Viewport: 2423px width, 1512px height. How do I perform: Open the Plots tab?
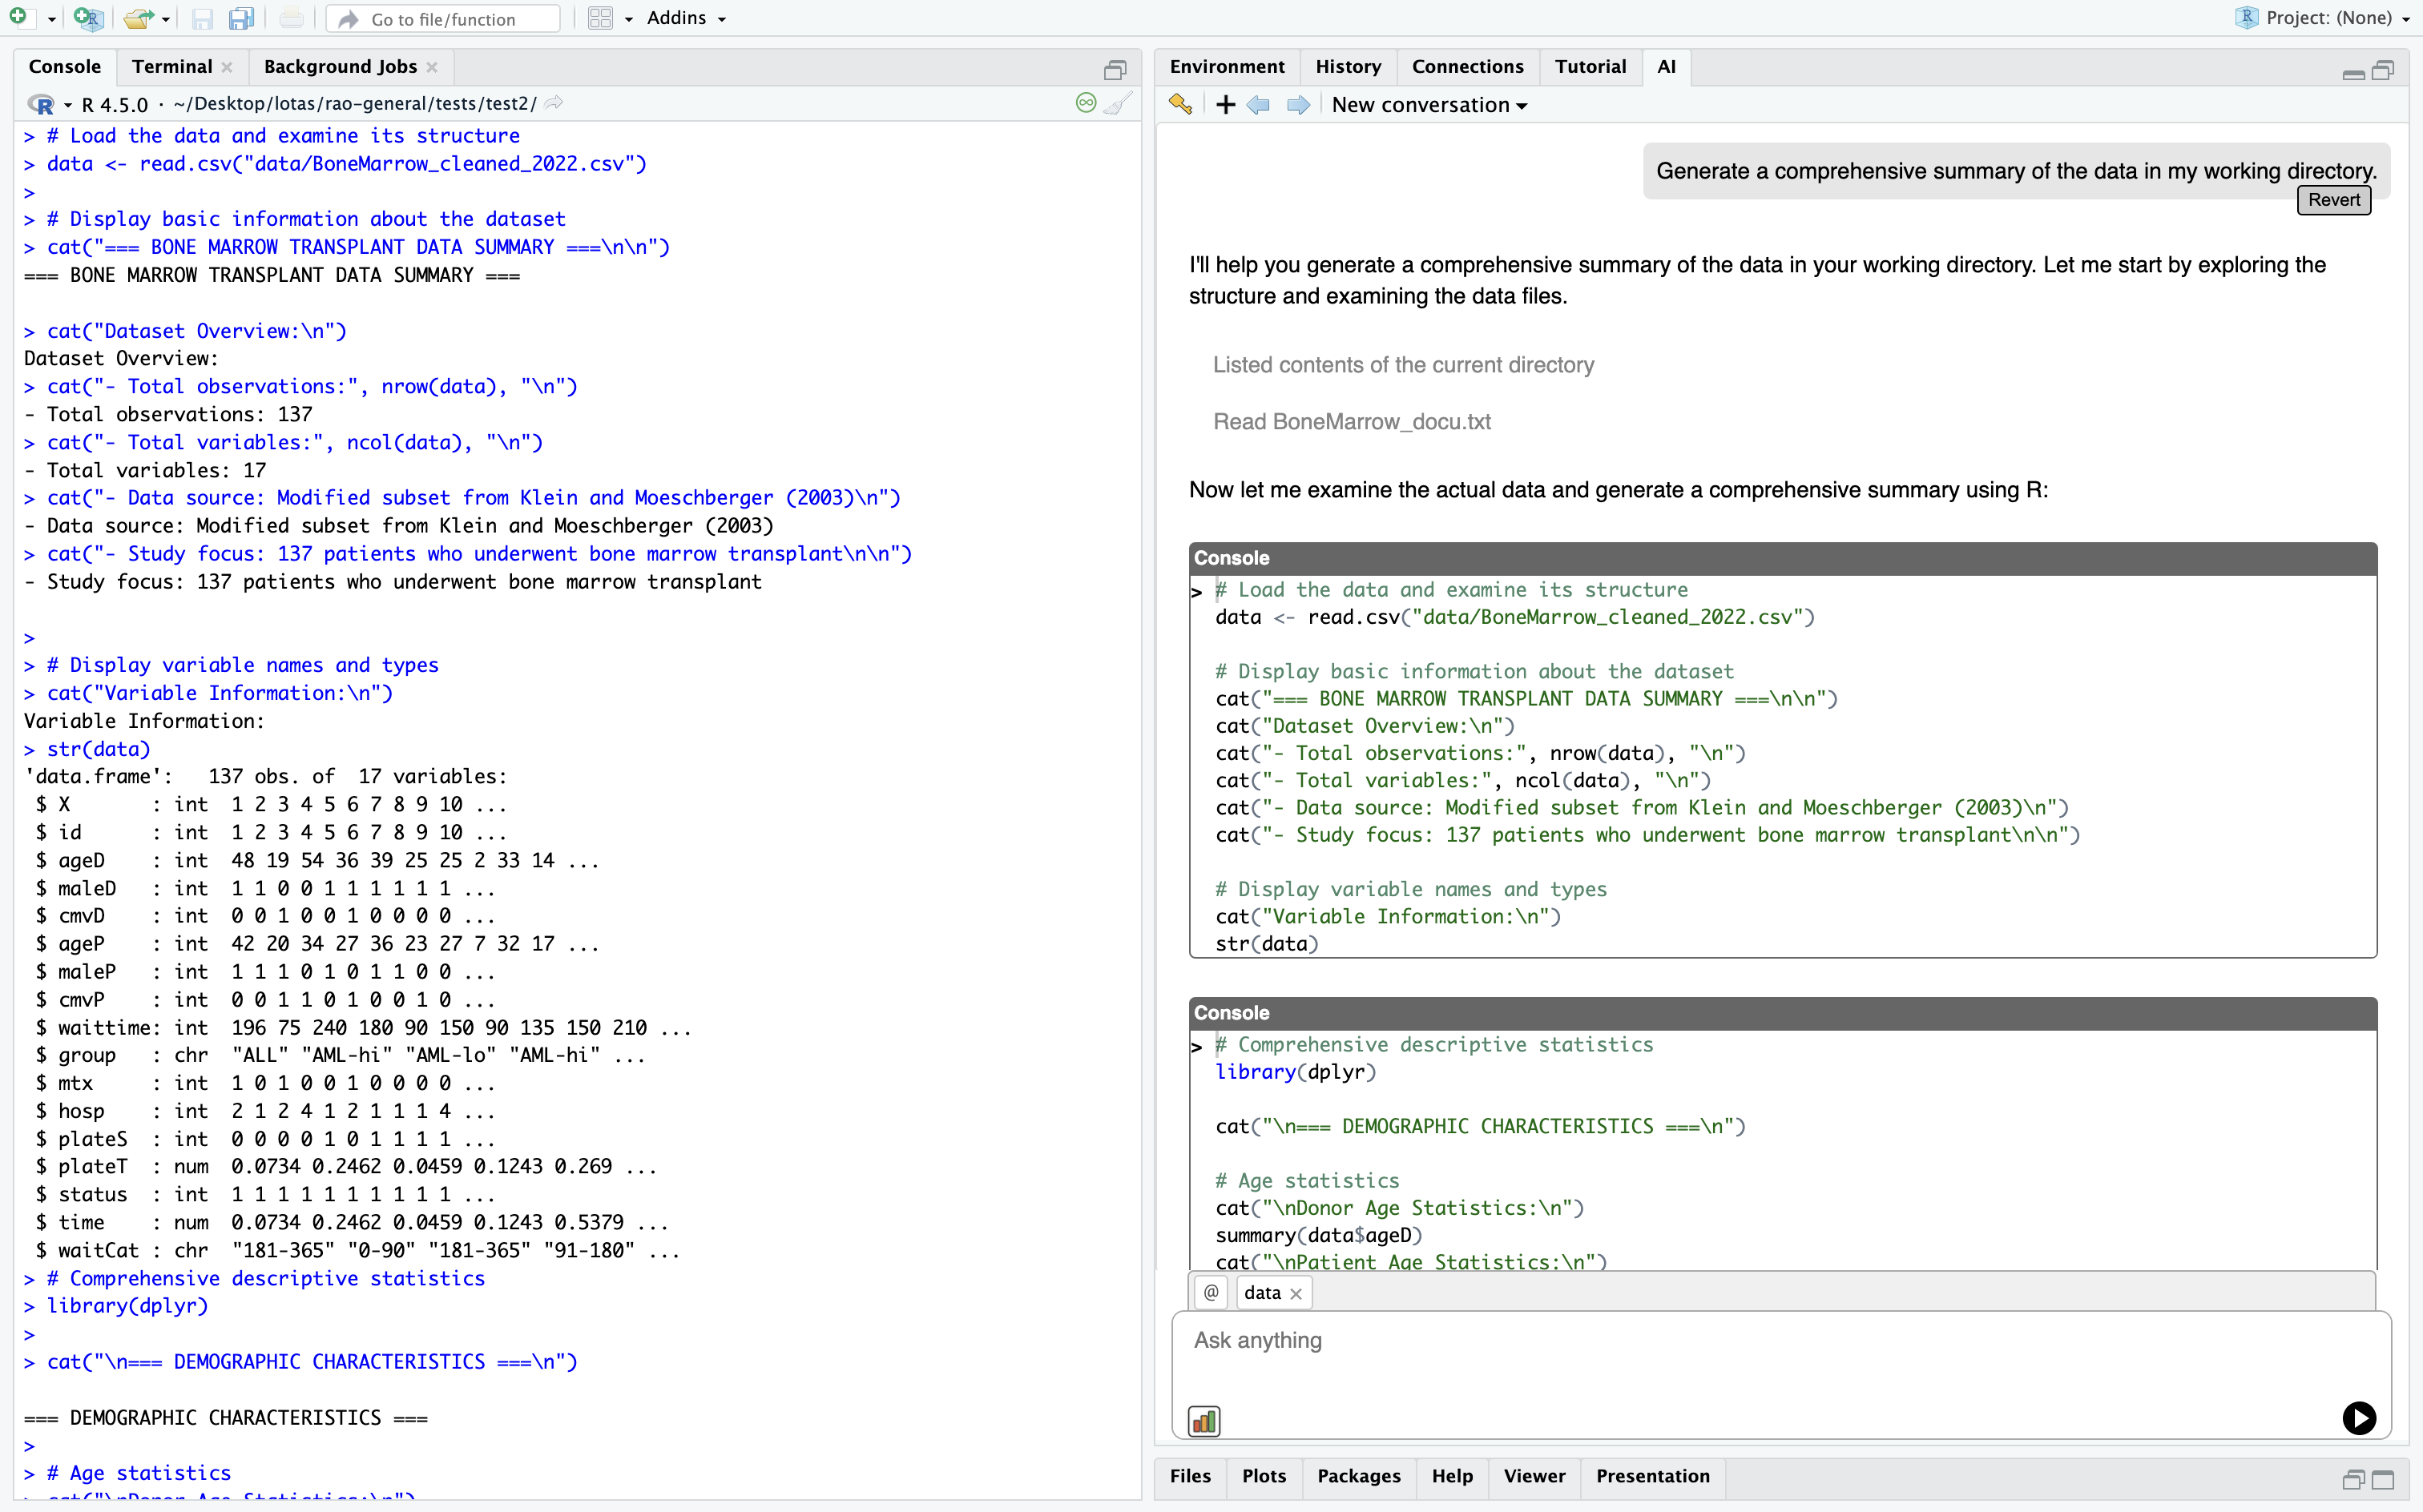pyautogui.click(x=1264, y=1476)
